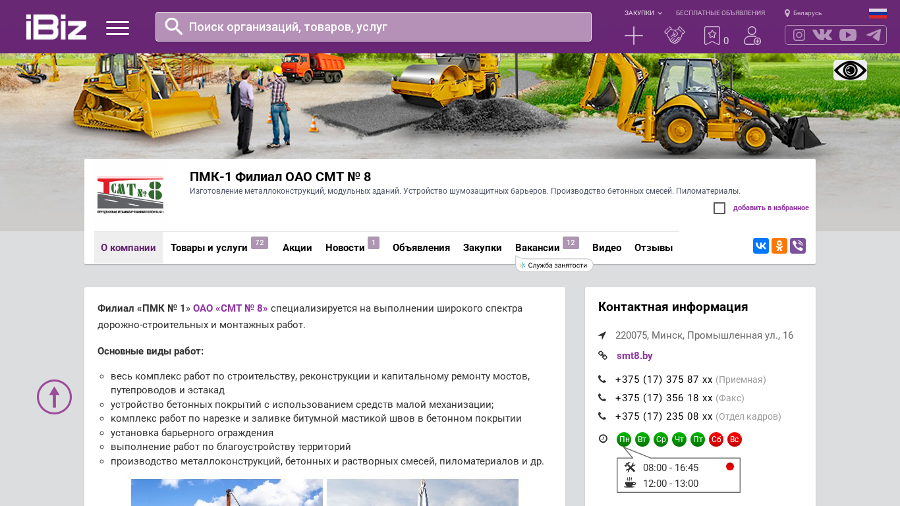This screenshot has width=900, height=506.
Task: Select Saturday in the working days
Action: point(716,439)
